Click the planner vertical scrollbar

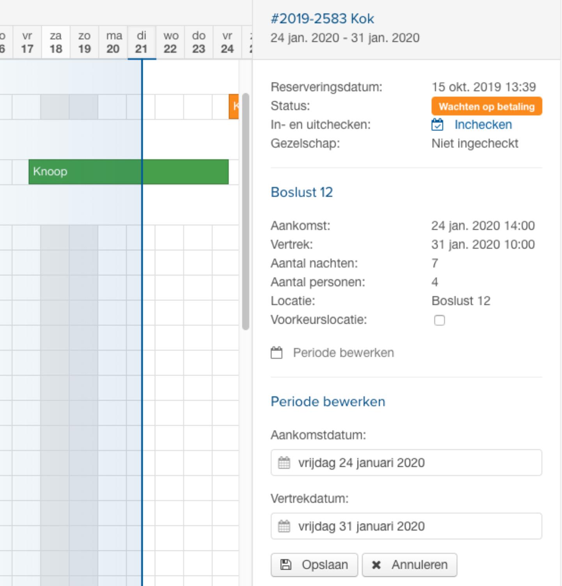coord(245,211)
